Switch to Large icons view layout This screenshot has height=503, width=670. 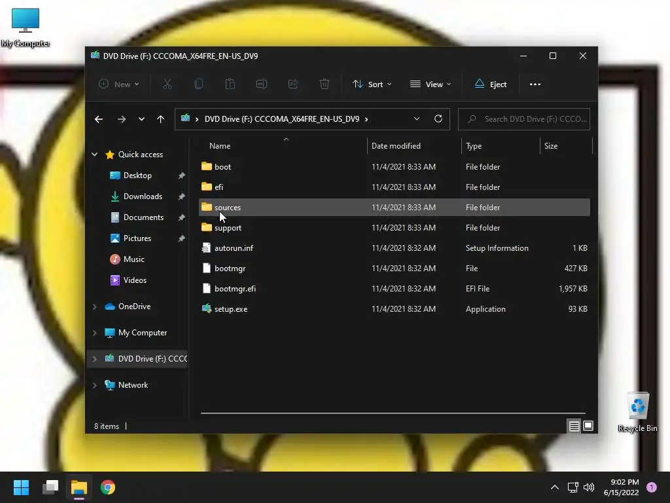click(x=588, y=426)
